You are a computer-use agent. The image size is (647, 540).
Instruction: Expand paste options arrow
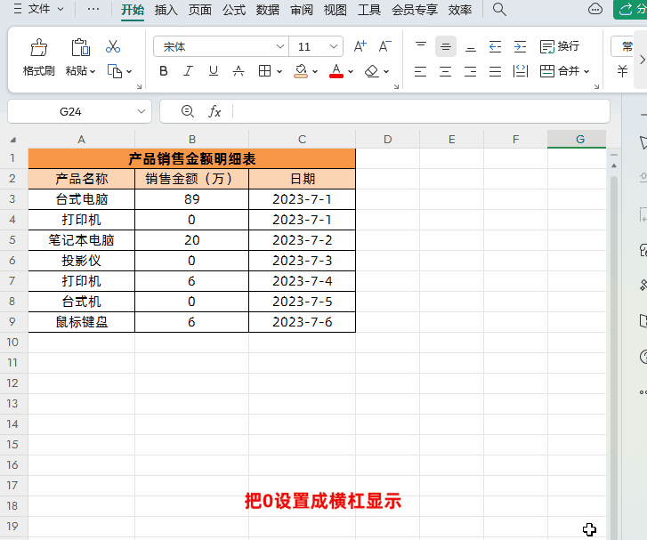coord(93,72)
